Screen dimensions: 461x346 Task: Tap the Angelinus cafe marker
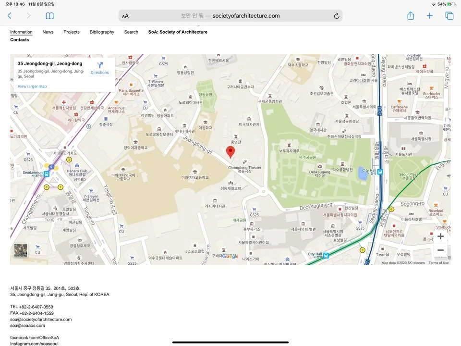[116, 102]
